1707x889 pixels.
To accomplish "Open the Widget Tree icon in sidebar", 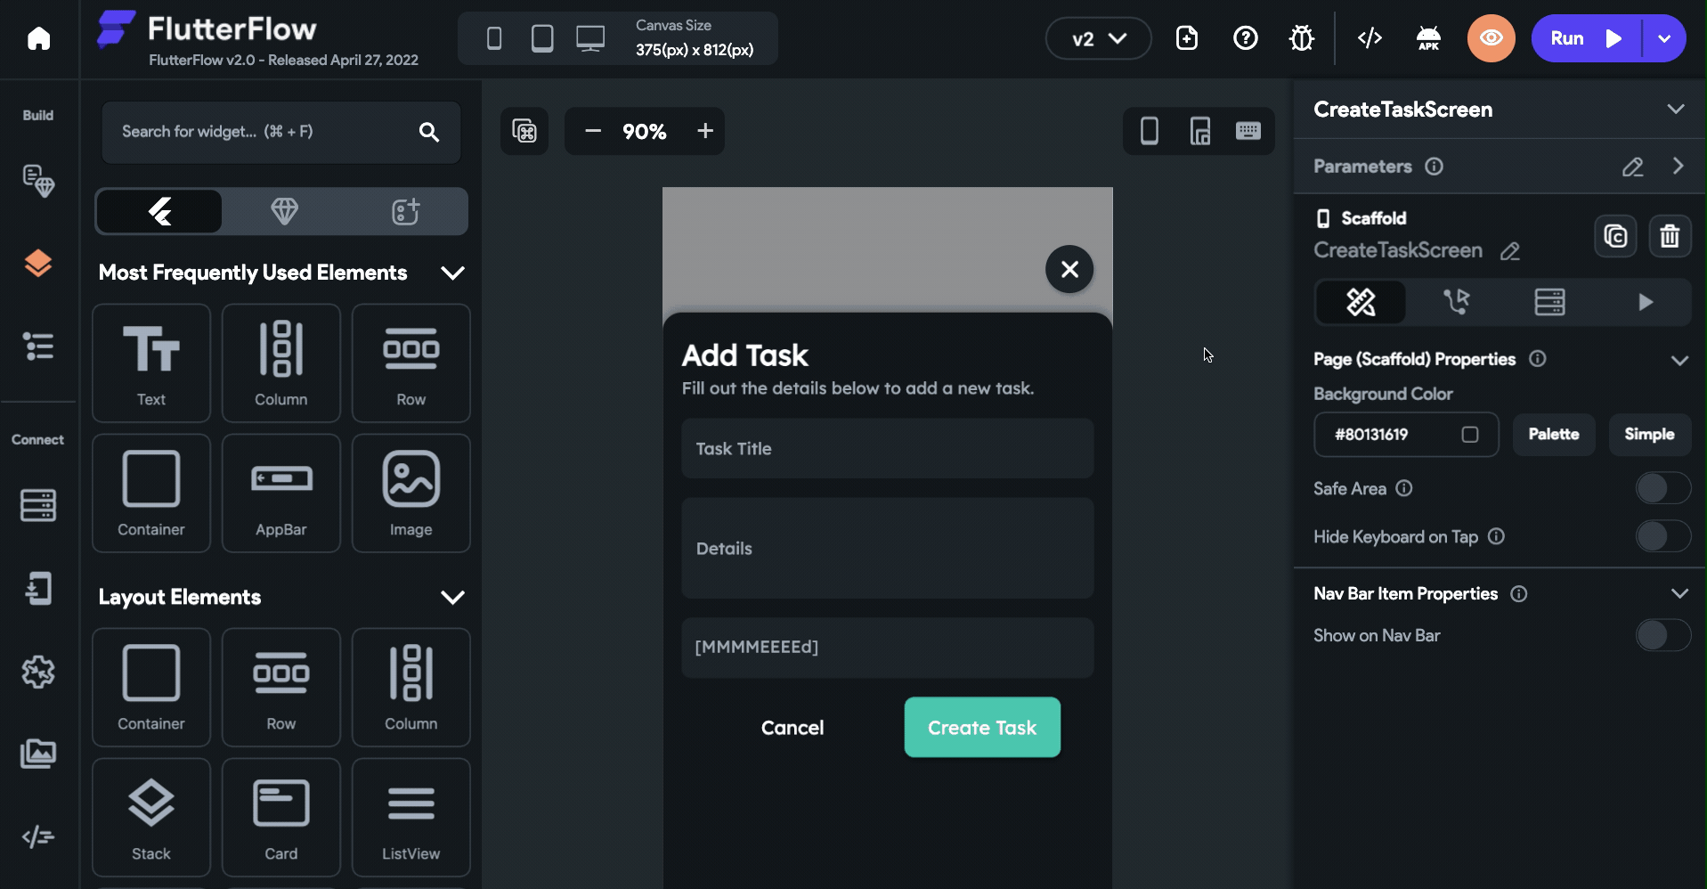I will pyautogui.click(x=38, y=347).
